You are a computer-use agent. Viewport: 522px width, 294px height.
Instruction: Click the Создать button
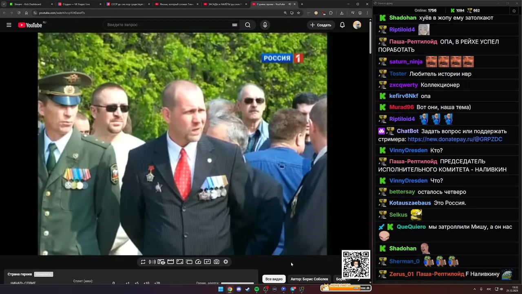321,25
